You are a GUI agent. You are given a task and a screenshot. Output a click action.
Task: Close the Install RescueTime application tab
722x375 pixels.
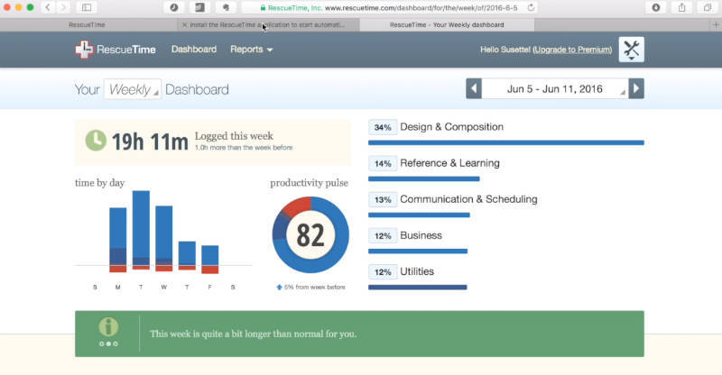point(185,25)
